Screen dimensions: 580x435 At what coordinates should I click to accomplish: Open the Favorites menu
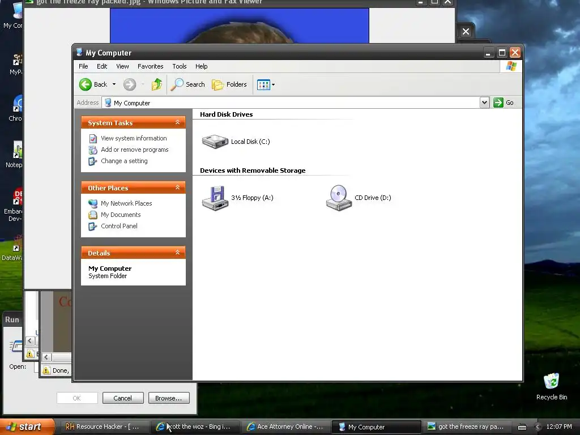[150, 66]
